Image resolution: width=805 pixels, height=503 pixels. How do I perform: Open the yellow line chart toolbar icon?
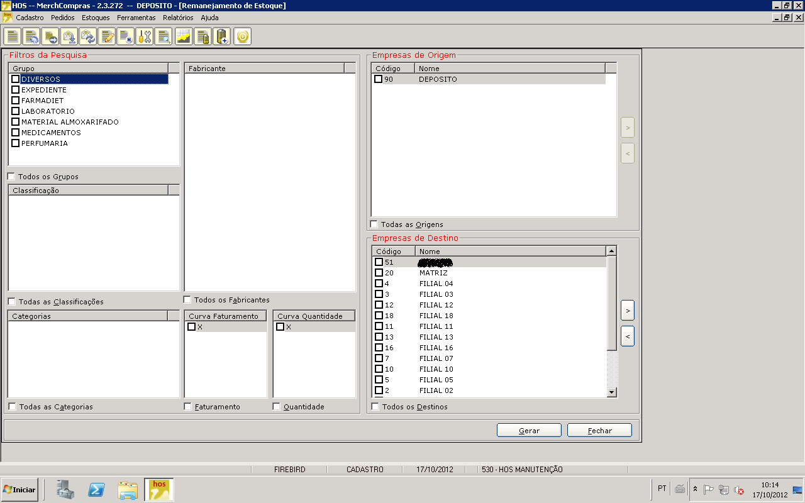183,36
